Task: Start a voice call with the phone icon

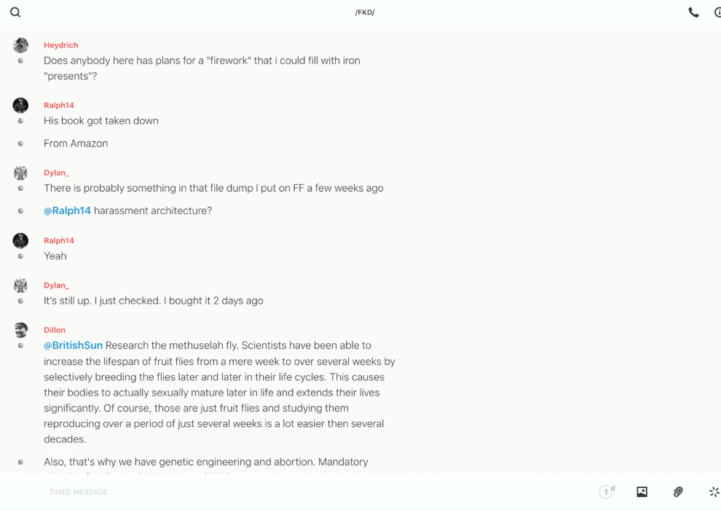Action: [x=693, y=12]
